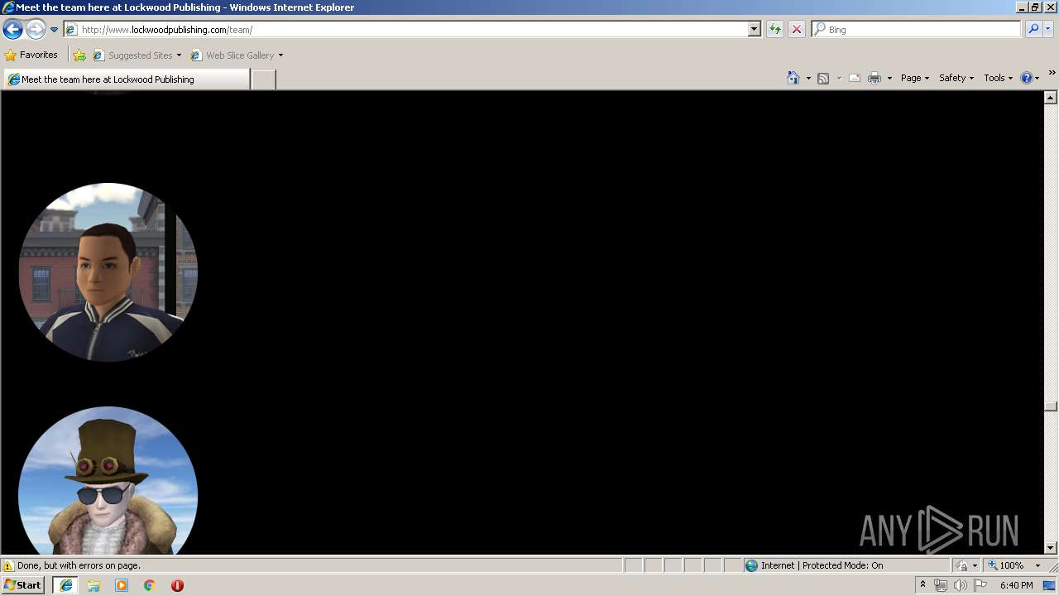Refresh the page with the green arrows icon
Viewport: 1059px width, 596px height.
tap(775, 30)
